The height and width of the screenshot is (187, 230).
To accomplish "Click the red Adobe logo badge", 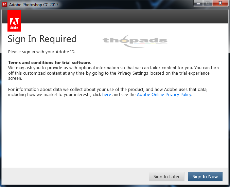I will pos(14,21).
